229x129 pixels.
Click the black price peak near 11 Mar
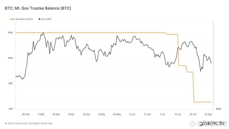pyautogui.click(x=43, y=33)
